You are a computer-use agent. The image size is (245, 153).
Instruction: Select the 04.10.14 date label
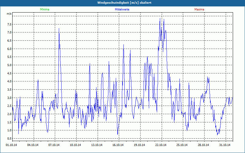pyautogui.click(x=33, y=145)
